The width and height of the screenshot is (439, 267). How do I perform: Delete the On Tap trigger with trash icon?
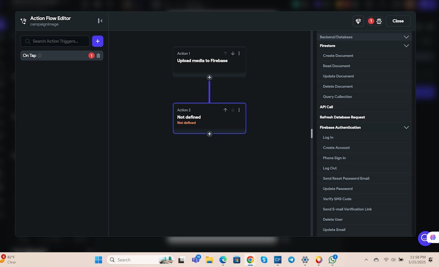point(98,55)
